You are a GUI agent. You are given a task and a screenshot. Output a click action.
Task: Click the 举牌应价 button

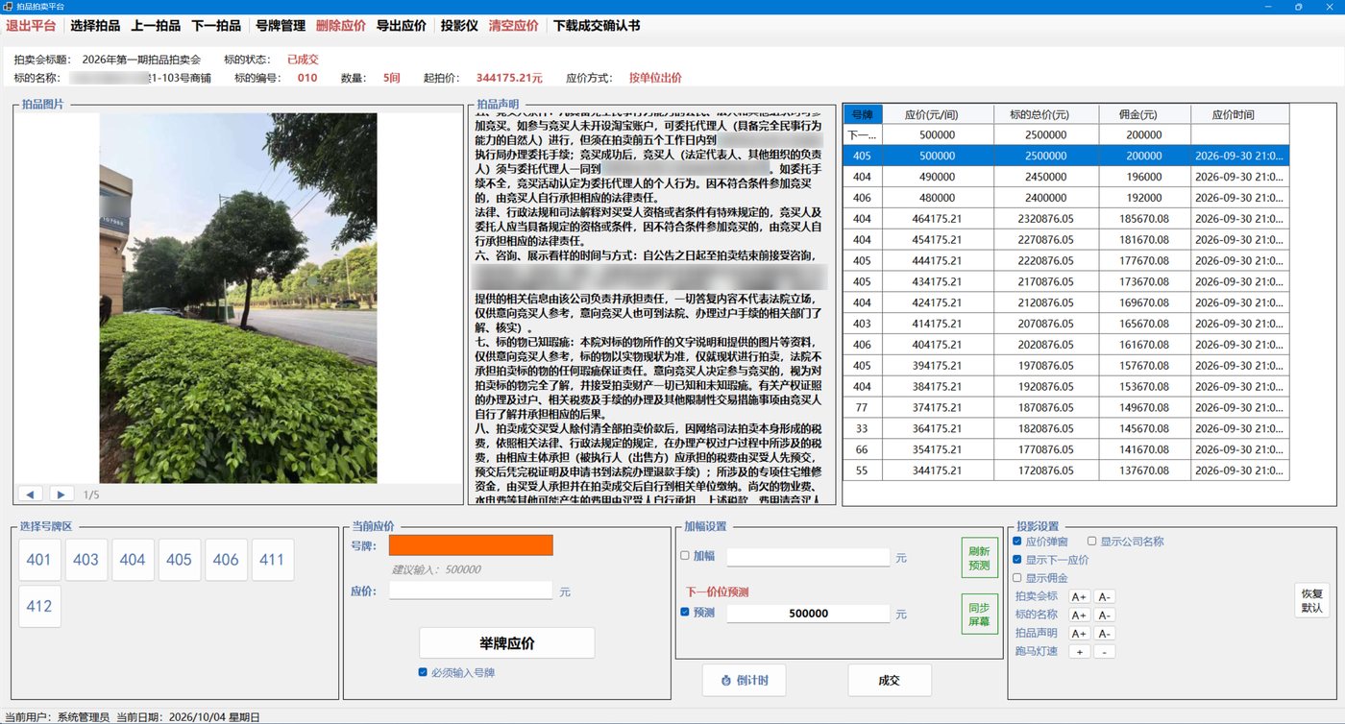(507, 643)
